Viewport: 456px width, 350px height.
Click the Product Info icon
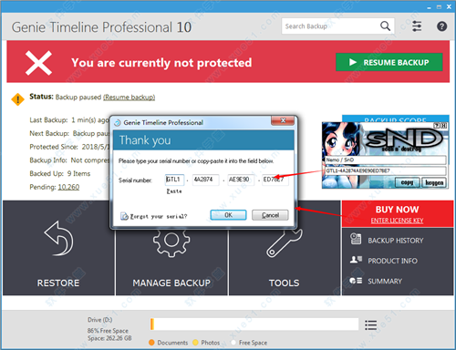click(x=356, y=260)
